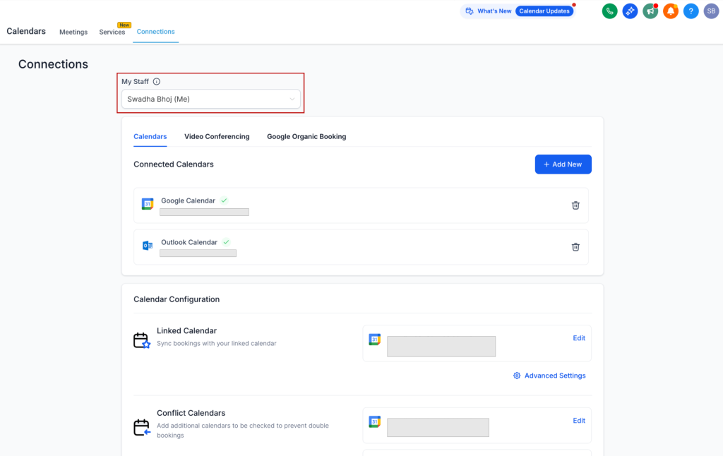
Task: Open the Video Conferencing tab
Action: [x=217, y=136]
